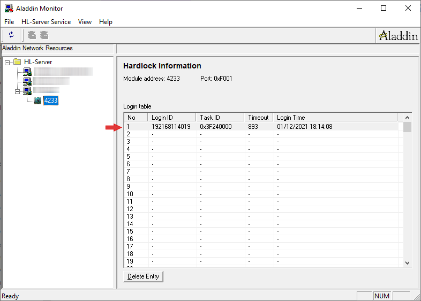Open the File menu
Screen dimensions: 421x301
[x=9, y=22]
